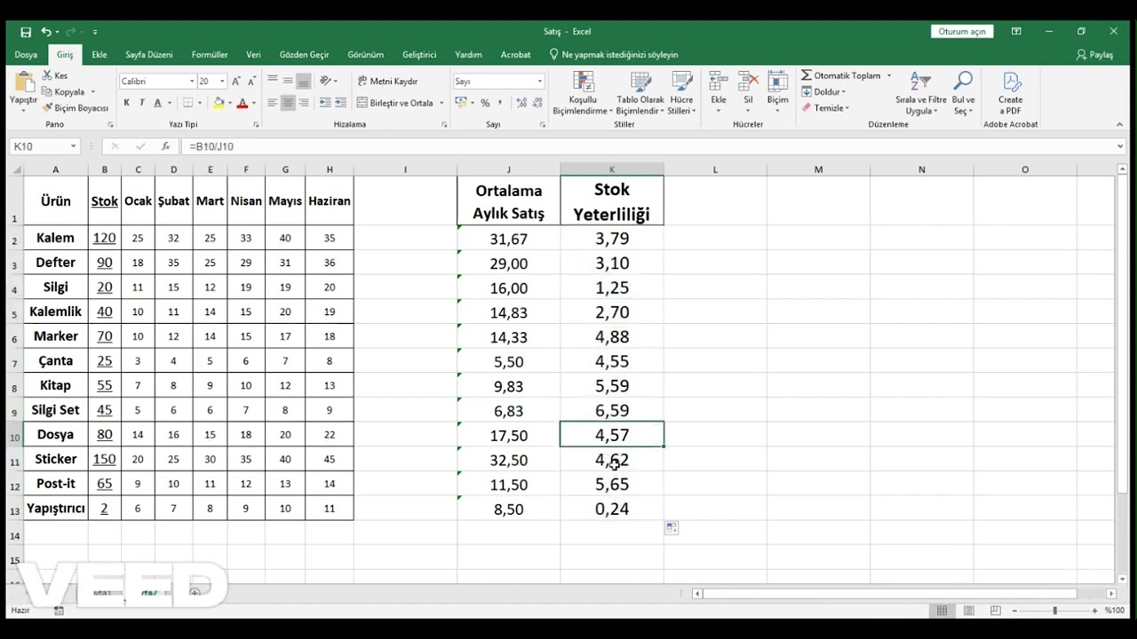Open Hücre Stilleri cell styles

tap(681, 93)
